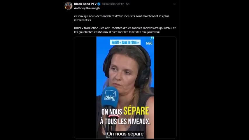This screenshot has height=140, width=249.
Task: Click the France Bleu logo in video corner
Action: pos(149,41)
